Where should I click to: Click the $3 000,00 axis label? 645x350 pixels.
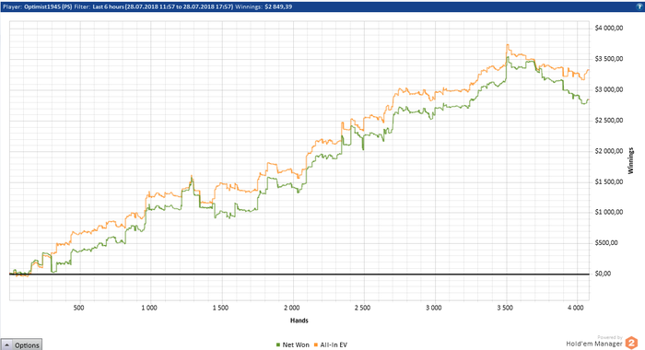pyautogui.click(x=609, y=89)
